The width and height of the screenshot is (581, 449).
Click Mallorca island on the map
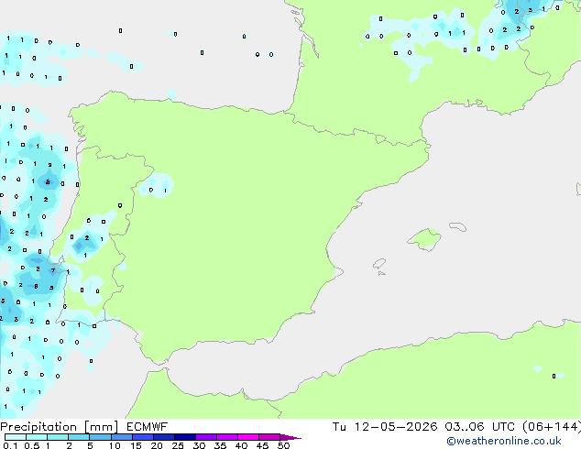pyautogui.click(x=425, y=239)
